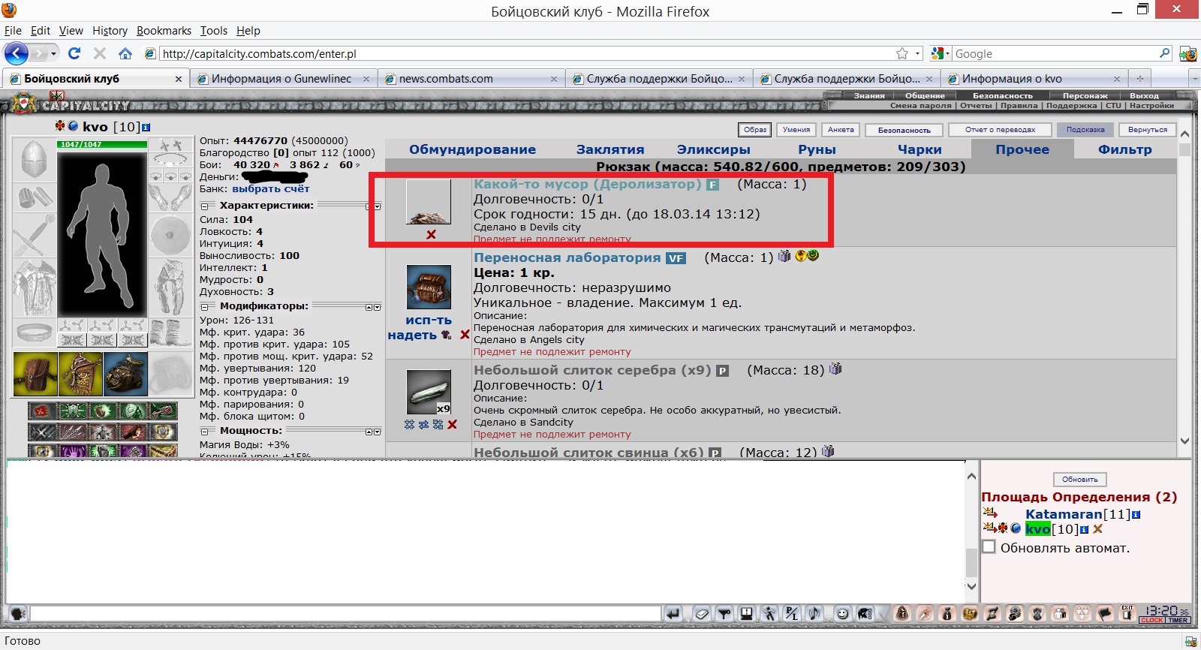Click надеть link for portable laboratory

tap(412, 335)
